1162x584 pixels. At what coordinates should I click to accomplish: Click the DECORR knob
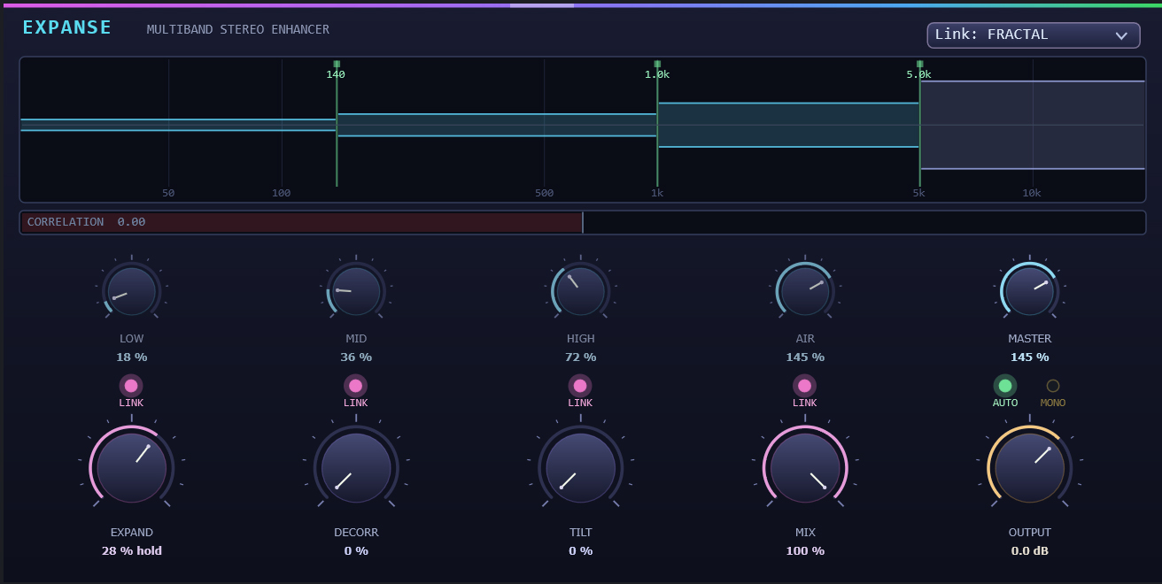(356, 468)
